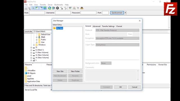The height and width of the screenshot is (101, 180).
Task: Click the binoculars file search icon
Action: (x=82, y=8)
